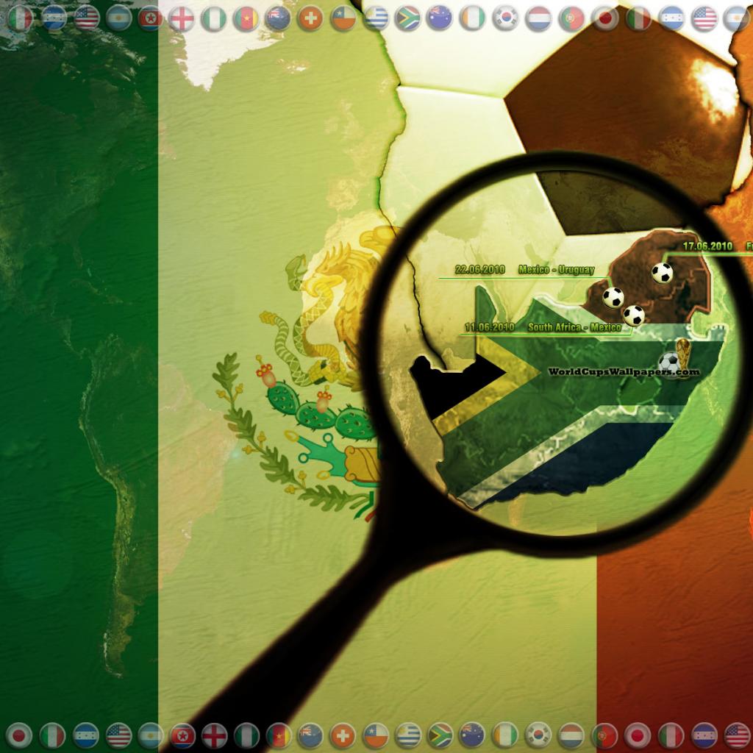Click the Argentina flag in the bottom row
753x753 pixels.
click(151, 735)
